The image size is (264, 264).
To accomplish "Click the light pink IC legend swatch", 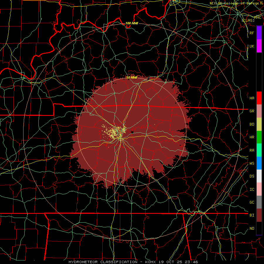I will pos(259,189).
